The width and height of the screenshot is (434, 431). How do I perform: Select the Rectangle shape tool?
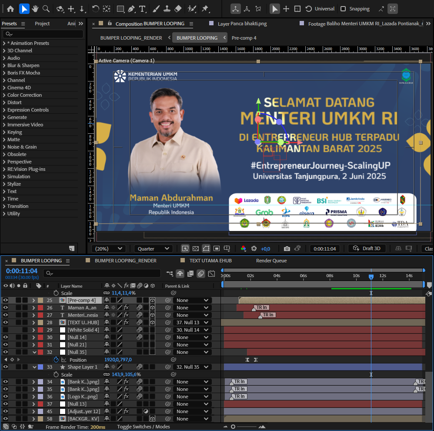pos(120,9)
